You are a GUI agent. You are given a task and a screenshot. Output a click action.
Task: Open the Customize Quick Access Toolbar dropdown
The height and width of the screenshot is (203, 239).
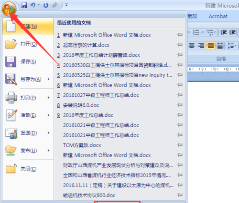[x=66, y=5]
